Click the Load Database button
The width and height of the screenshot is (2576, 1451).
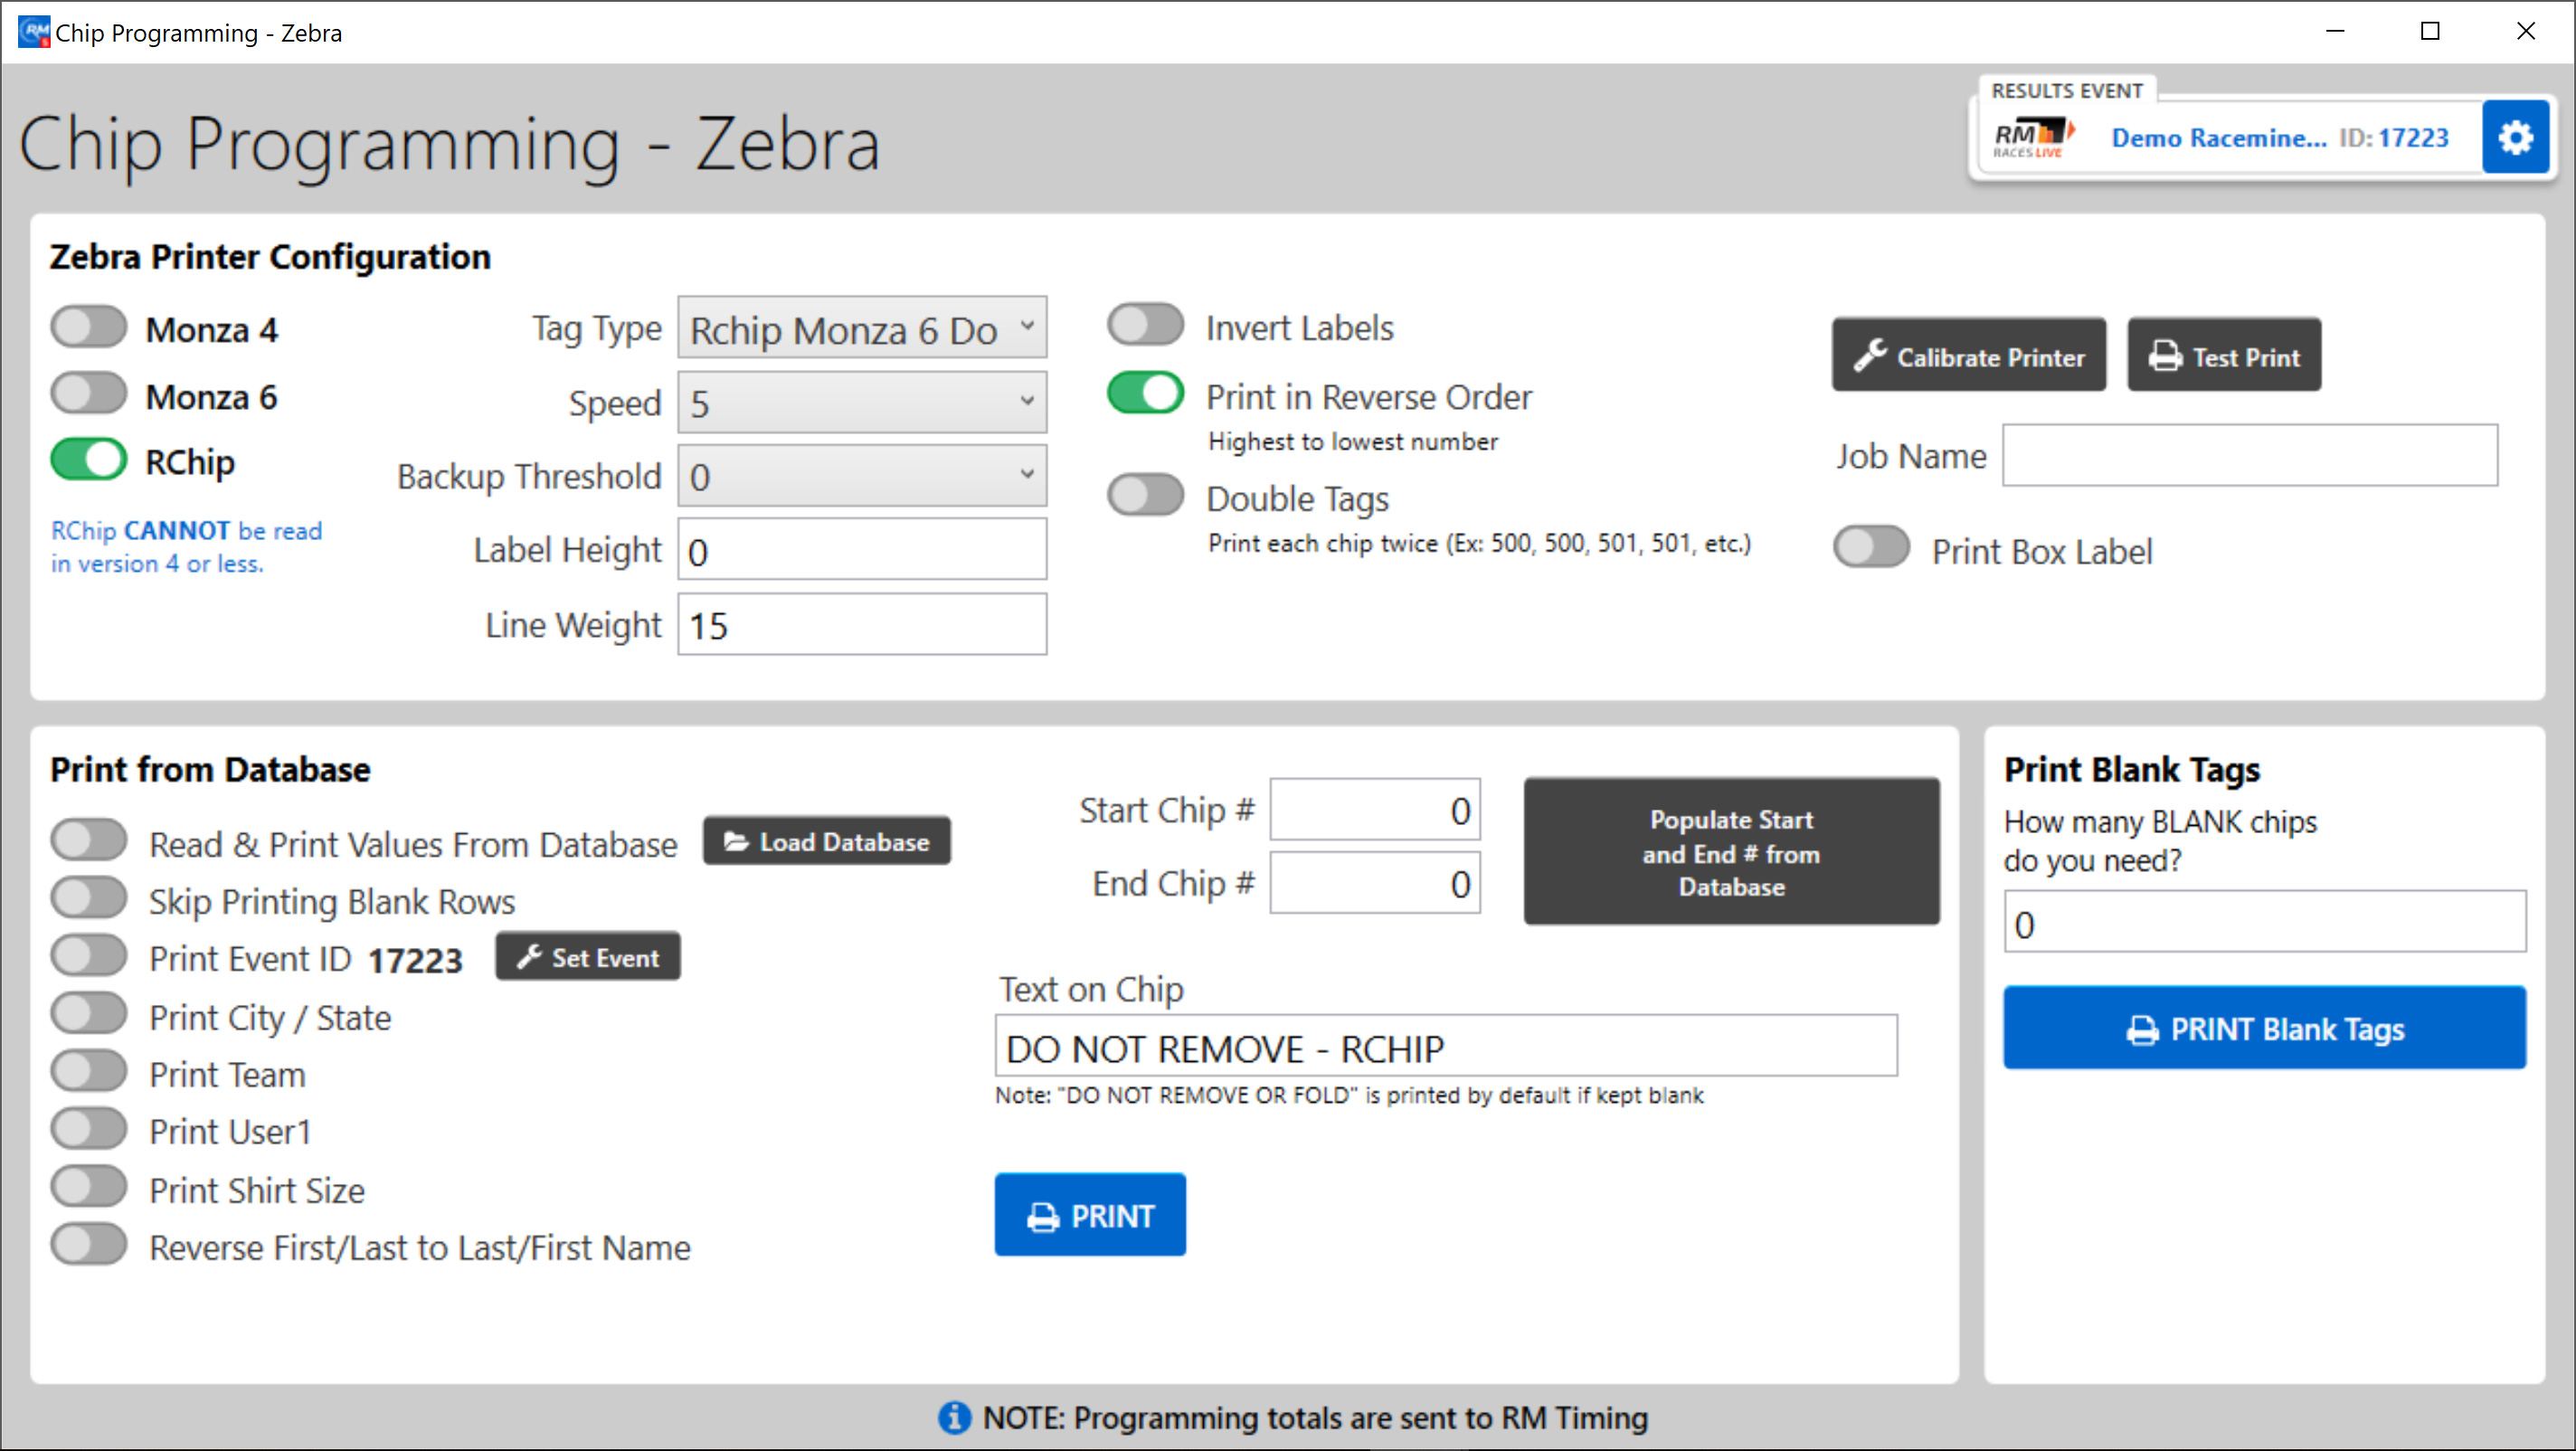[827, 841]
